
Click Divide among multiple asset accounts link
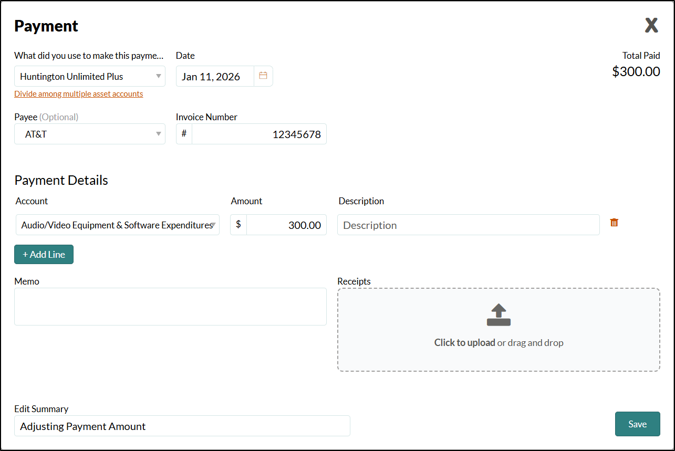79,94
